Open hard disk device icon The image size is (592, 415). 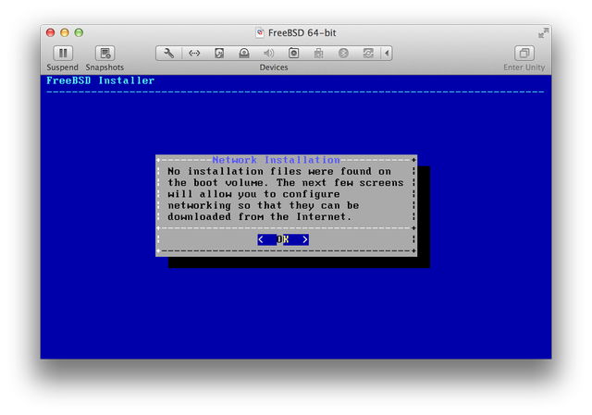click(219, 54)
